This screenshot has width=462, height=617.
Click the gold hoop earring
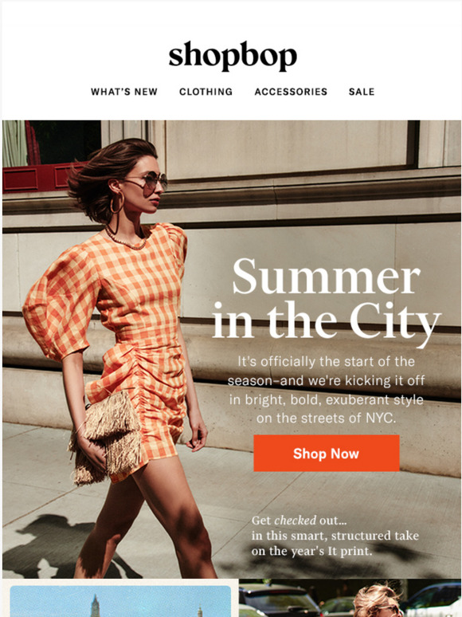tap(116, 203)
